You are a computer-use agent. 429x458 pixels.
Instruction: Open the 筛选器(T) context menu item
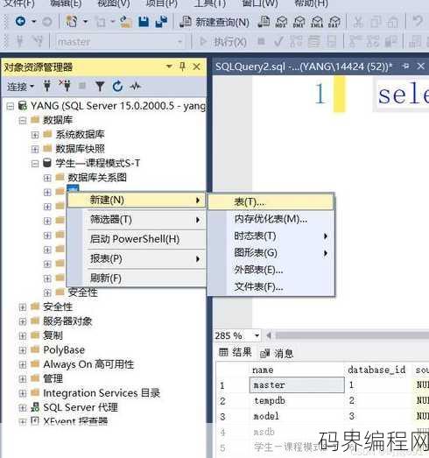(x=137, y=220)
